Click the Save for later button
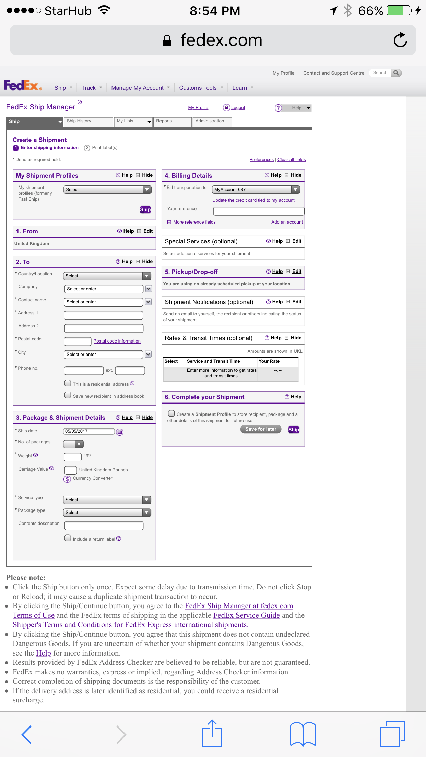The image size is (426, 757). (261, 429)
